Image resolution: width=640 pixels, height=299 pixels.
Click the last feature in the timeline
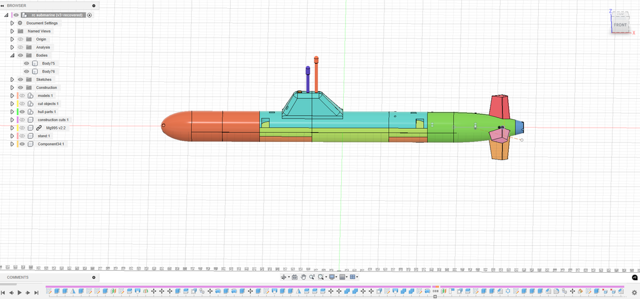(620, 291)
